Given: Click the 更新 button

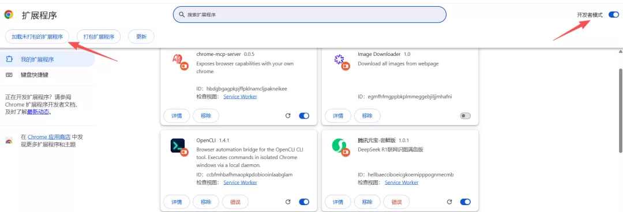Looking at the screenshot, I should (x=141, y=36).
